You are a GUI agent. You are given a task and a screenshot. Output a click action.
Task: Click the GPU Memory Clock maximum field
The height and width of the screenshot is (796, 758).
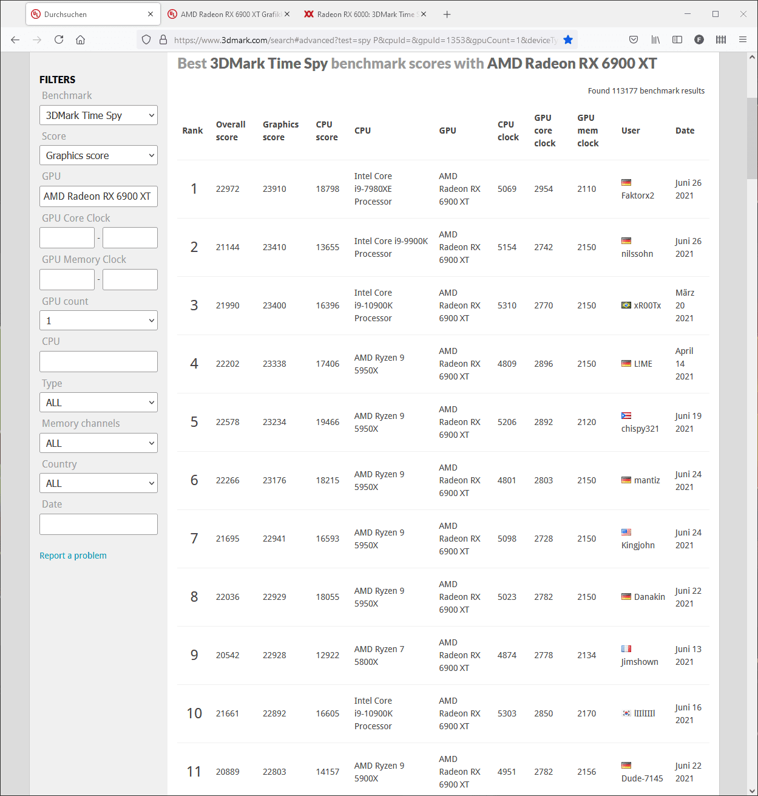point(130,280)
